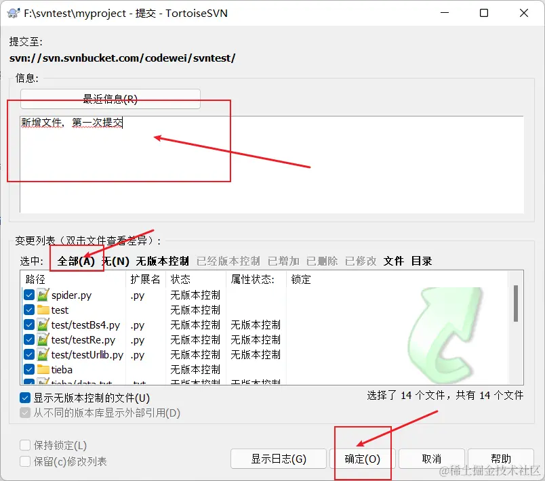Click the file list vertical scrollbar thumb
The height and width of the screenshot is (481, 545).
point(516,304)
